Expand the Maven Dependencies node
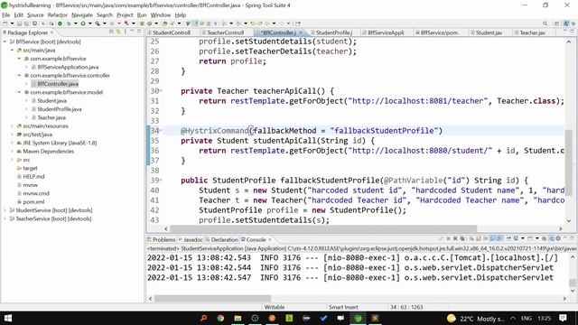 pos(12,151)
